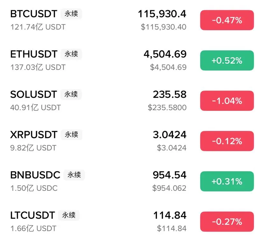The image size is (264, 242).
Task: Tap the -0.27% change badge
Action: 227,222
